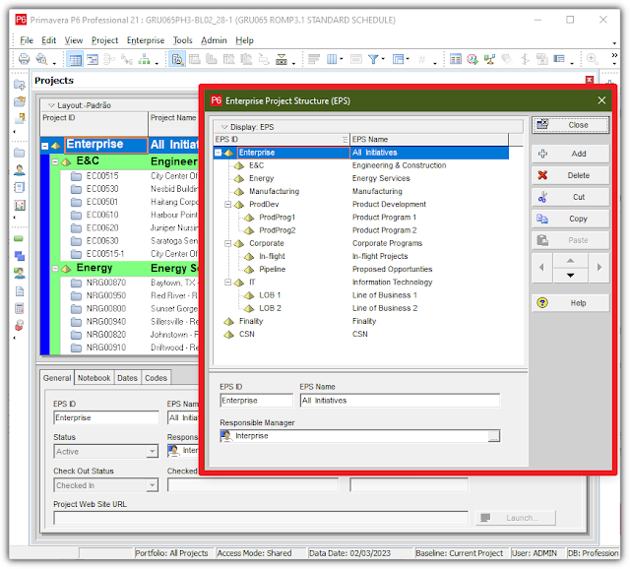Viewport: 630px width, 569px height.
Task: Click the Copy button in EPS dialog
Action: click(571, 219)
